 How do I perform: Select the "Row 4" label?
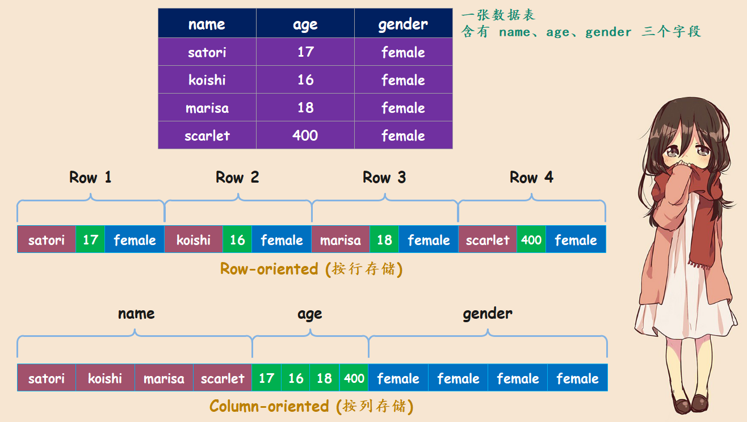(531, 178)
